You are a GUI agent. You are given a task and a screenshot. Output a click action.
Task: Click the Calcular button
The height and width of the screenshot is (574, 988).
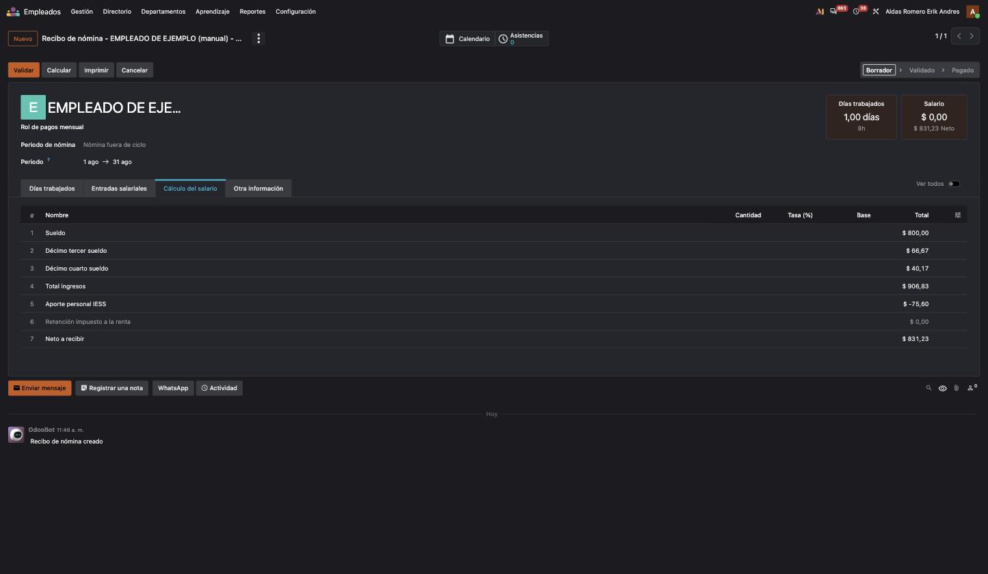59,70
